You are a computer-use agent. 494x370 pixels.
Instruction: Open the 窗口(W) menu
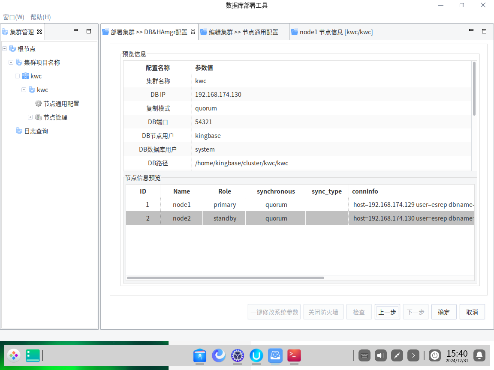click(14, 17)
